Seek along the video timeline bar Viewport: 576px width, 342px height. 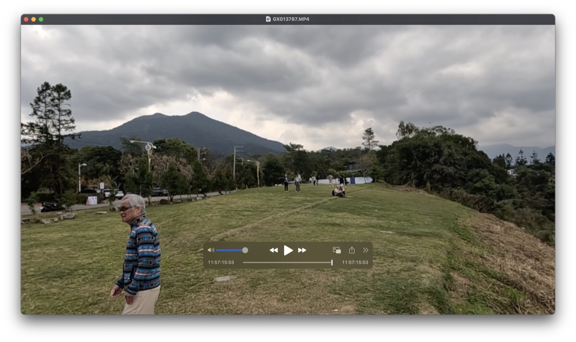click(288, 262)
